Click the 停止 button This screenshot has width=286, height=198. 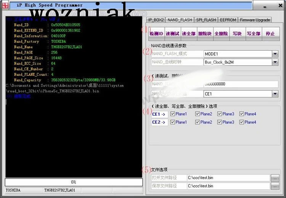pos(270,34)
